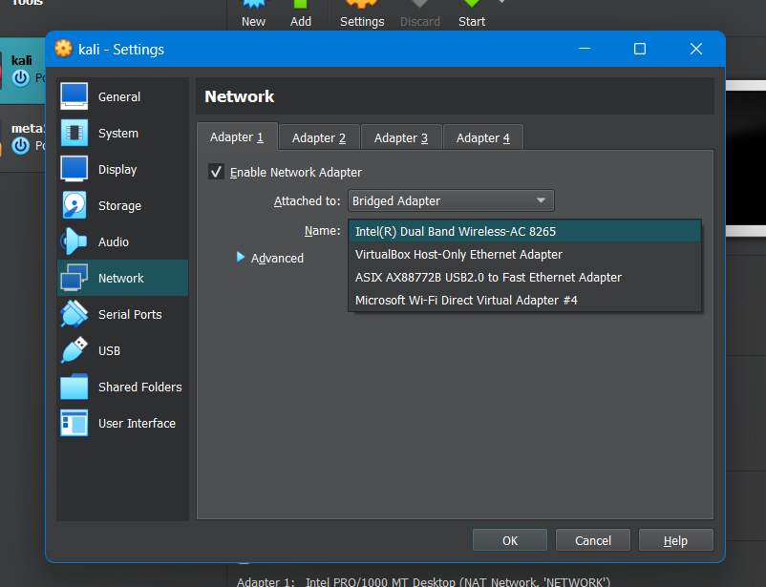
Task: Select the Storage disk icon
Action: 74,205
